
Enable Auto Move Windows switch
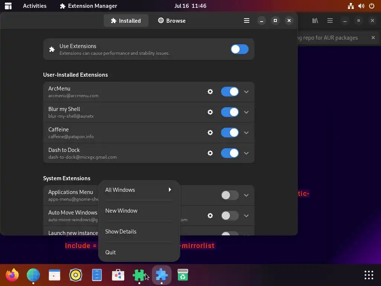click(230, 216)
